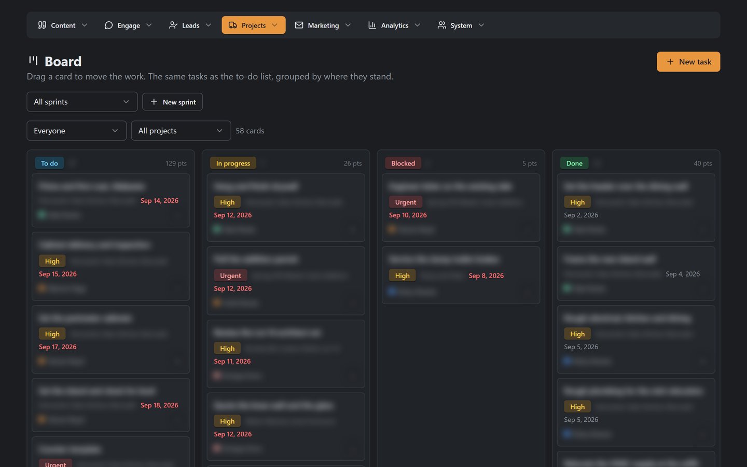Click the "129 pts" total
This screenshot has width=747, height=467.
176,163
